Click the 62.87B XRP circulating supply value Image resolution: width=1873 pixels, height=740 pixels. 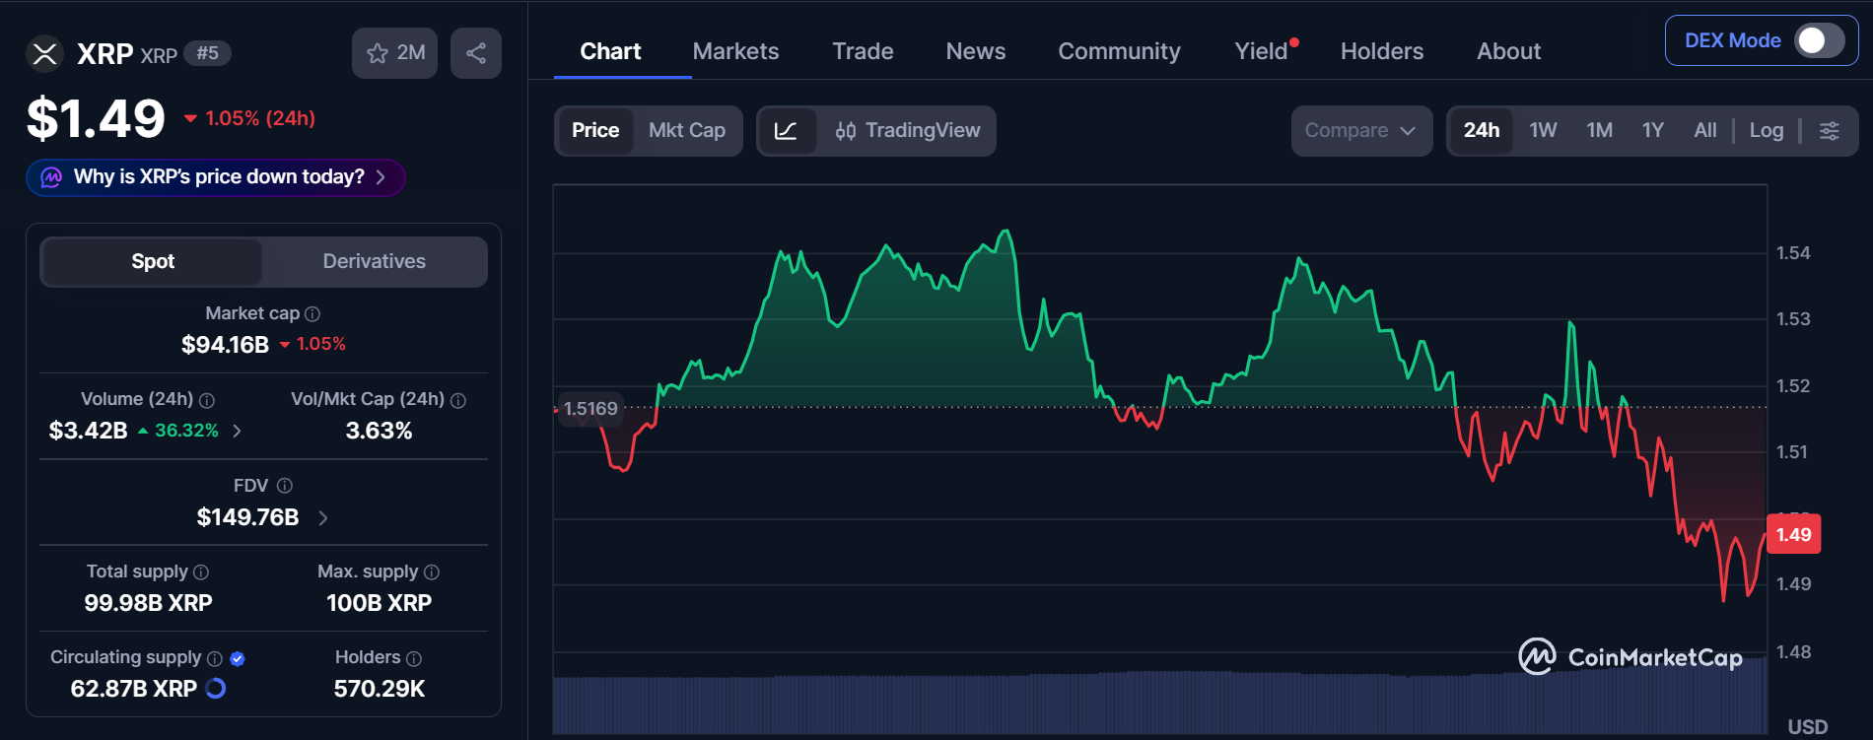point(134,689)
